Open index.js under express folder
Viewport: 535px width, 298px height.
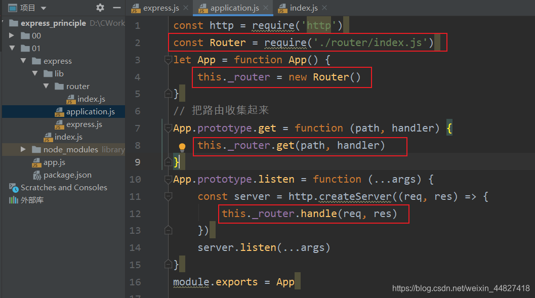[x=68, y=137]
